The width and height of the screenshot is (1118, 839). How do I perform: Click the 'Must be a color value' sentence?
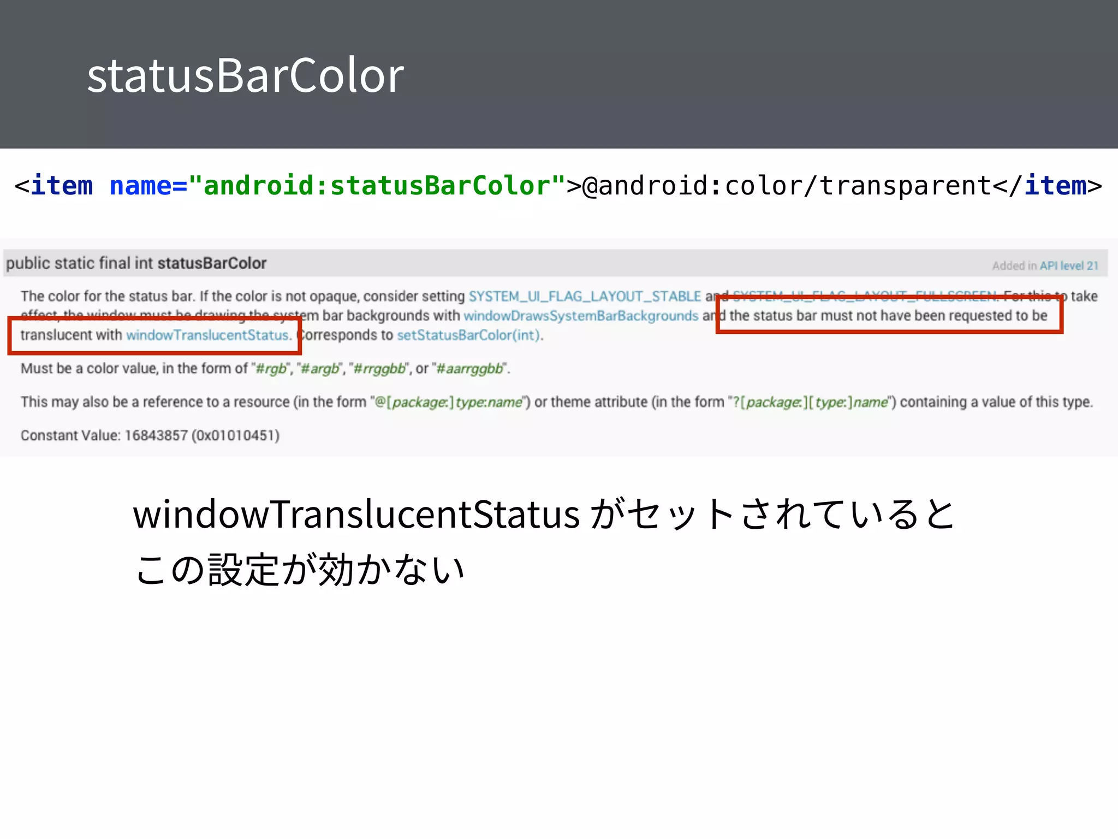[265, 369]
